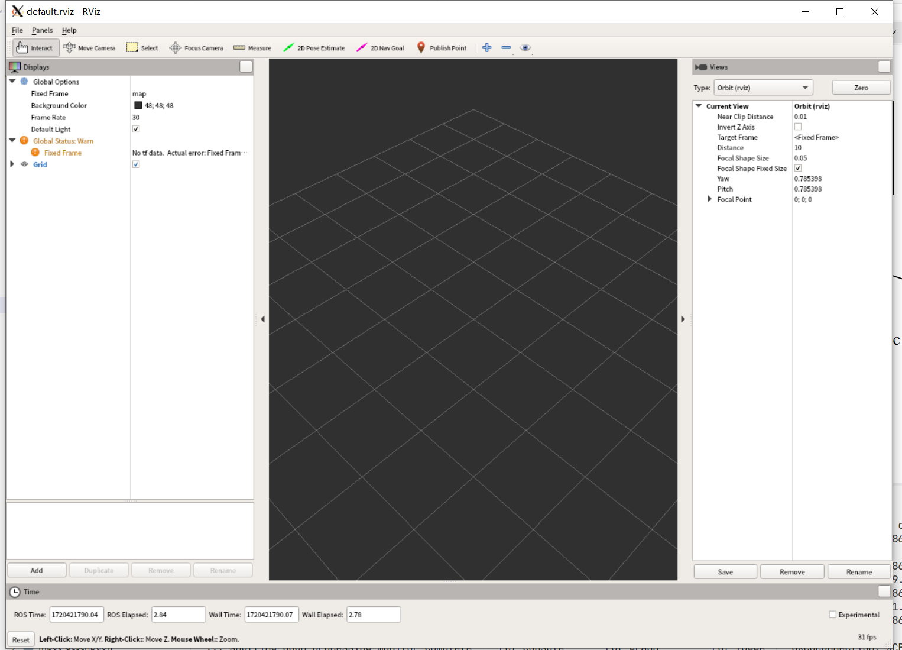Image resolution: width=902 pixels, height=650 pixels.
Task: Click the RViz title bar logo icon
Action: coord(18,11)
